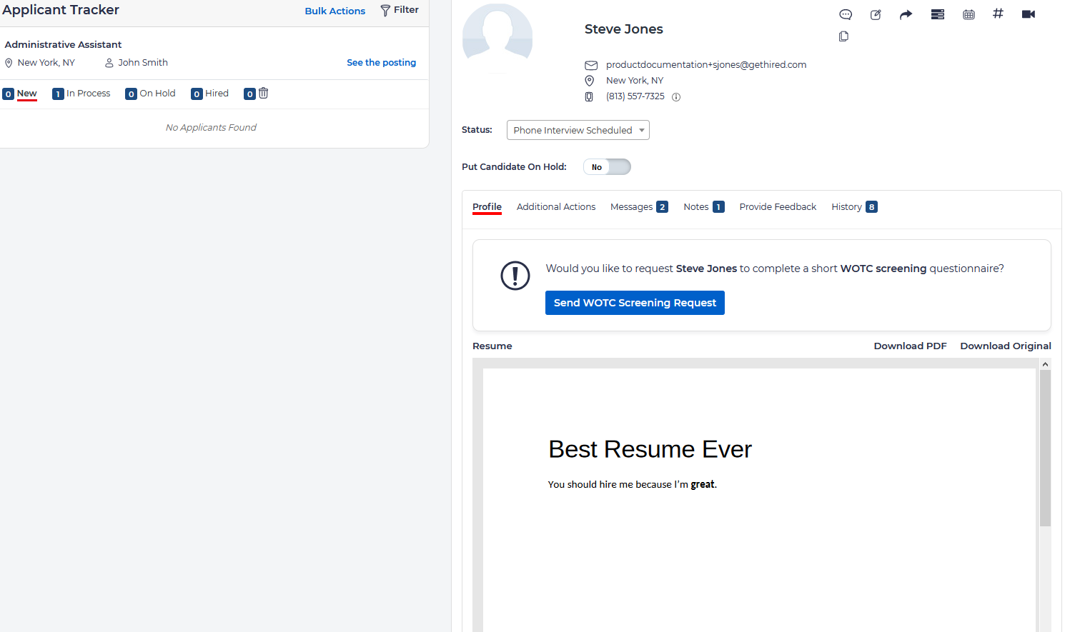Open the History tab

click(853, 207)
